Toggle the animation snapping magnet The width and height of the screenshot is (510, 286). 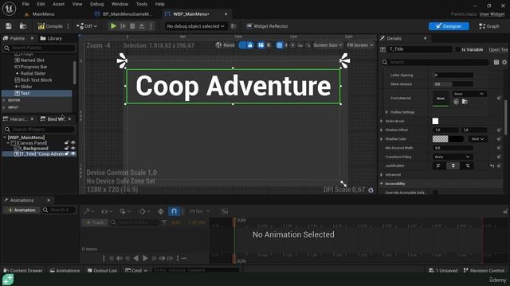point(174,211)
